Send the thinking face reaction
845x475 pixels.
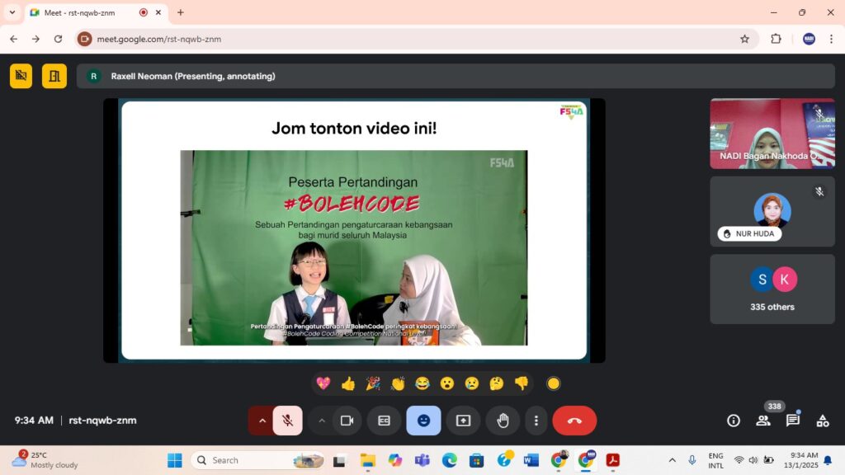click(x=496, y=383)
